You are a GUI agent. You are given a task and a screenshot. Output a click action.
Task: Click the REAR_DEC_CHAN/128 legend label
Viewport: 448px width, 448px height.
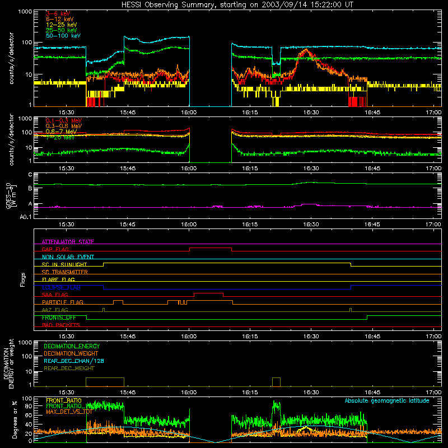(x=74, y=361)
